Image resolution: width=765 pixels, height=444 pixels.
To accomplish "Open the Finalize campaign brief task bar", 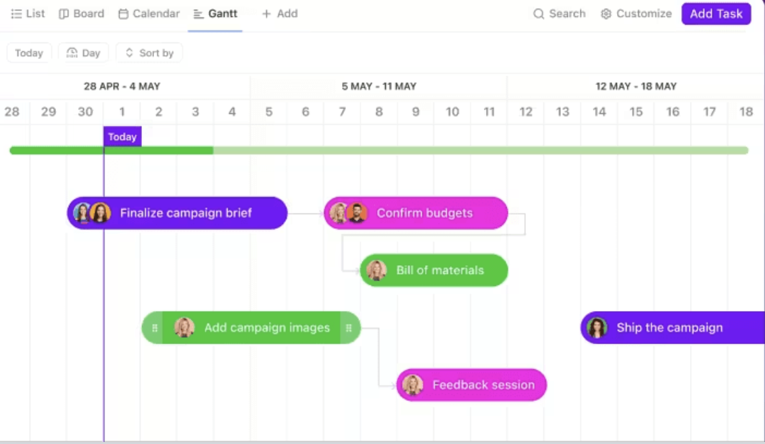I will tap(185, 213).
